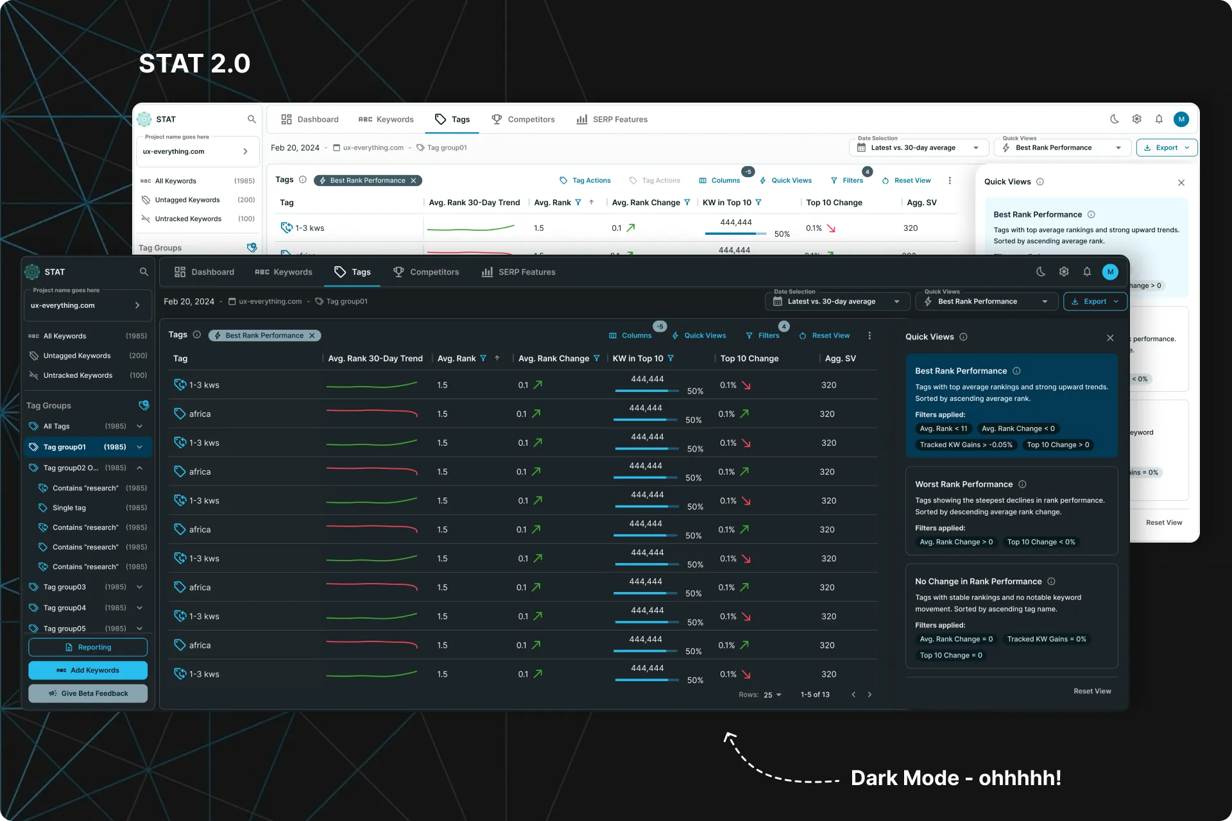Click trend sparkline in first africa row
Screen dimensions: 1232x821
point(372,414)
